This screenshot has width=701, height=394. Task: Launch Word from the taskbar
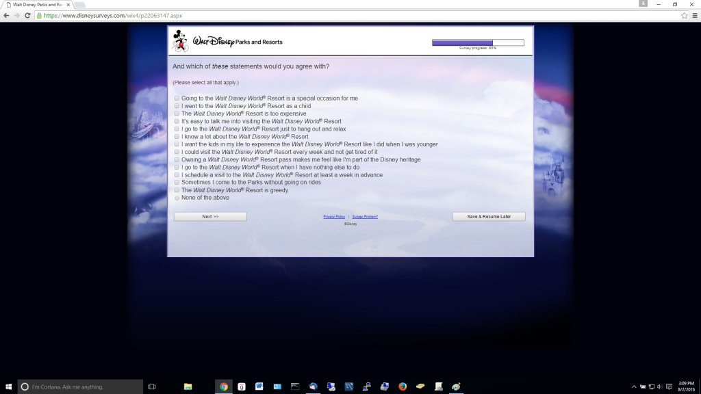click(x=259, y=386)
